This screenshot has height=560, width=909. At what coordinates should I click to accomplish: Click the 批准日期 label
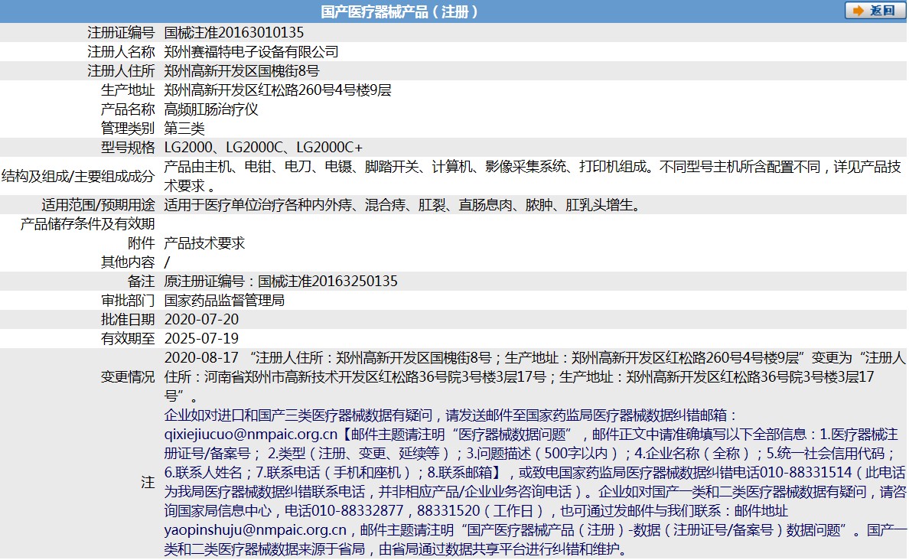pyautogui.click(x=128, y=320)
